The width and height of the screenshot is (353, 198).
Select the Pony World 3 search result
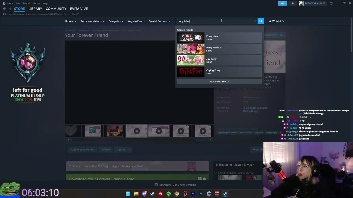pyautogui.click(x=220, y=49)
